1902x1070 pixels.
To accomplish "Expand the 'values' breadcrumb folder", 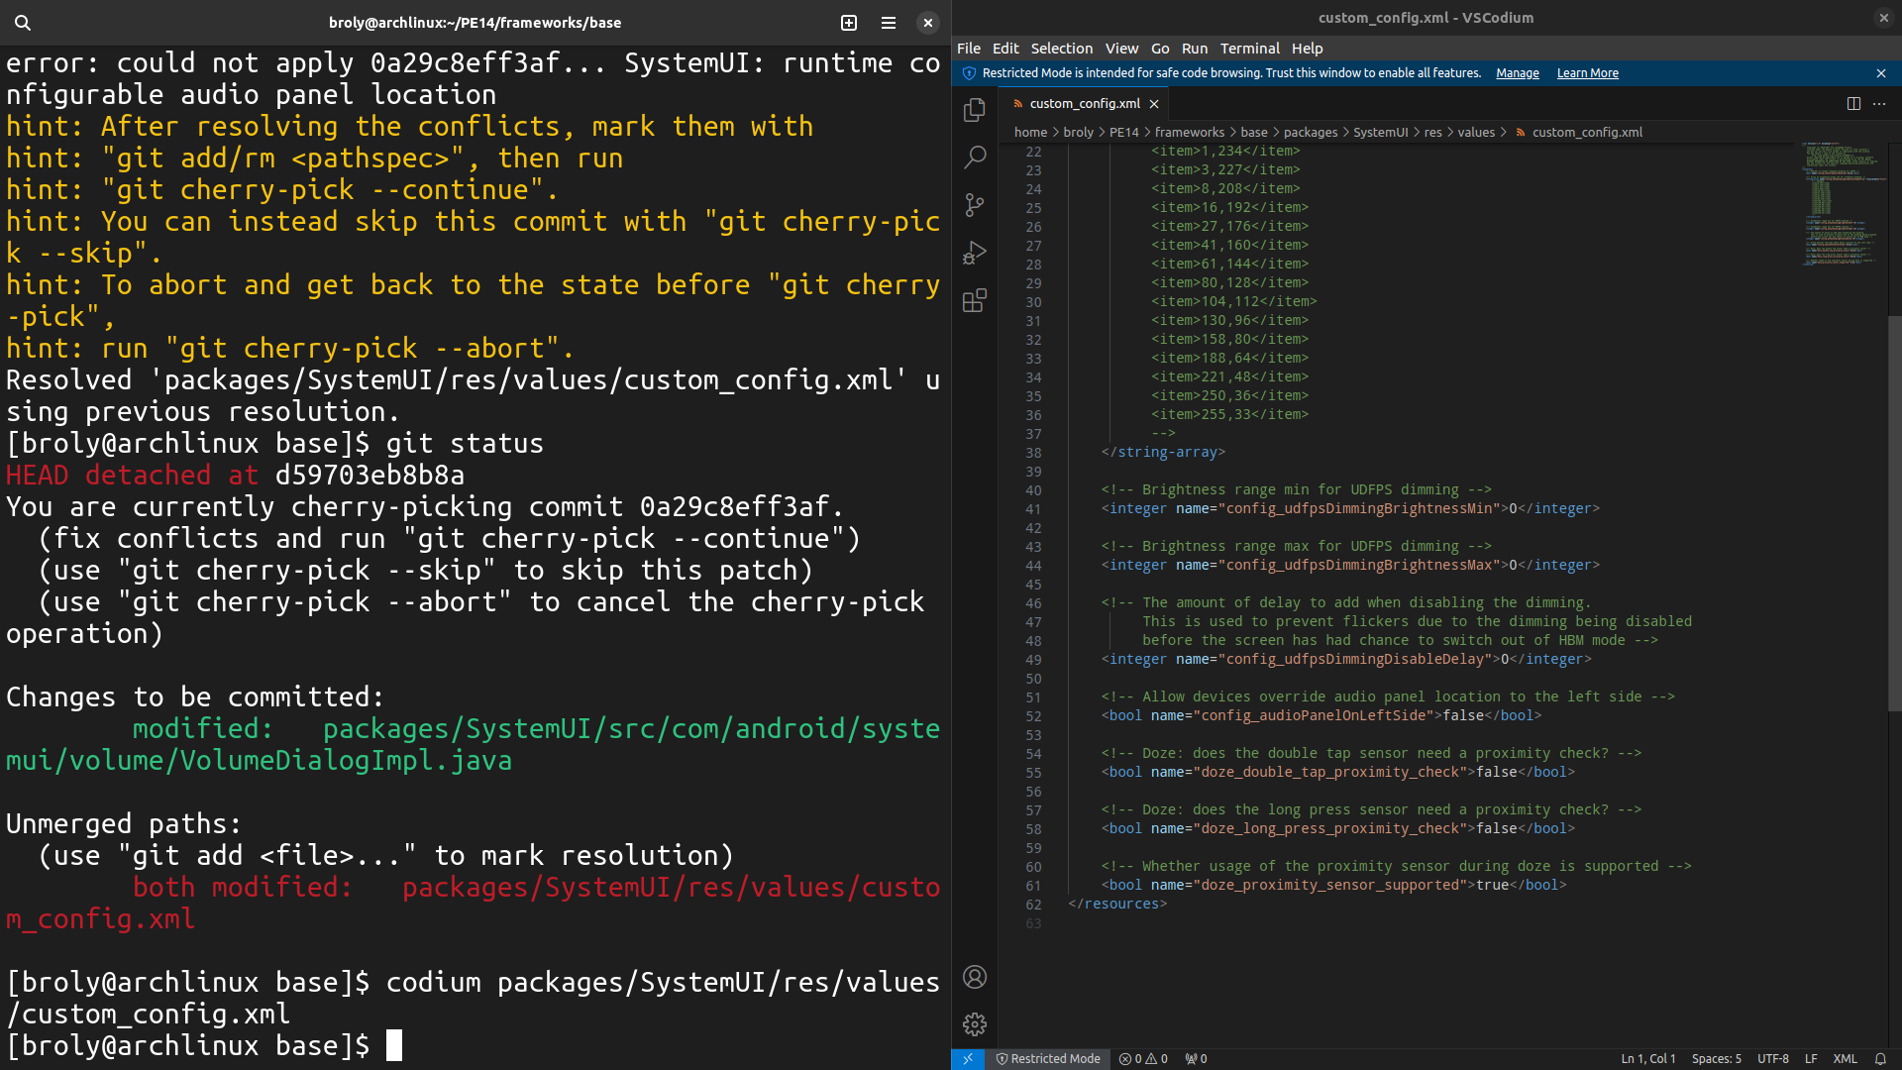I will pos(1476,132).
